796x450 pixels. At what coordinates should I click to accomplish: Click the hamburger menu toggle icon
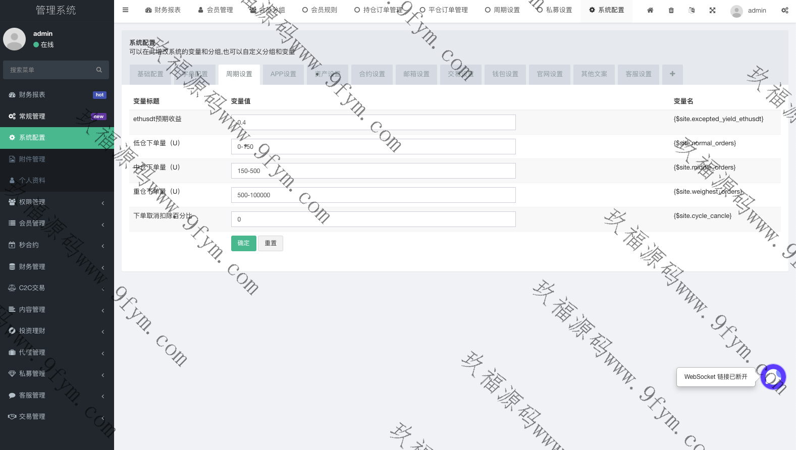pos(125,10)
